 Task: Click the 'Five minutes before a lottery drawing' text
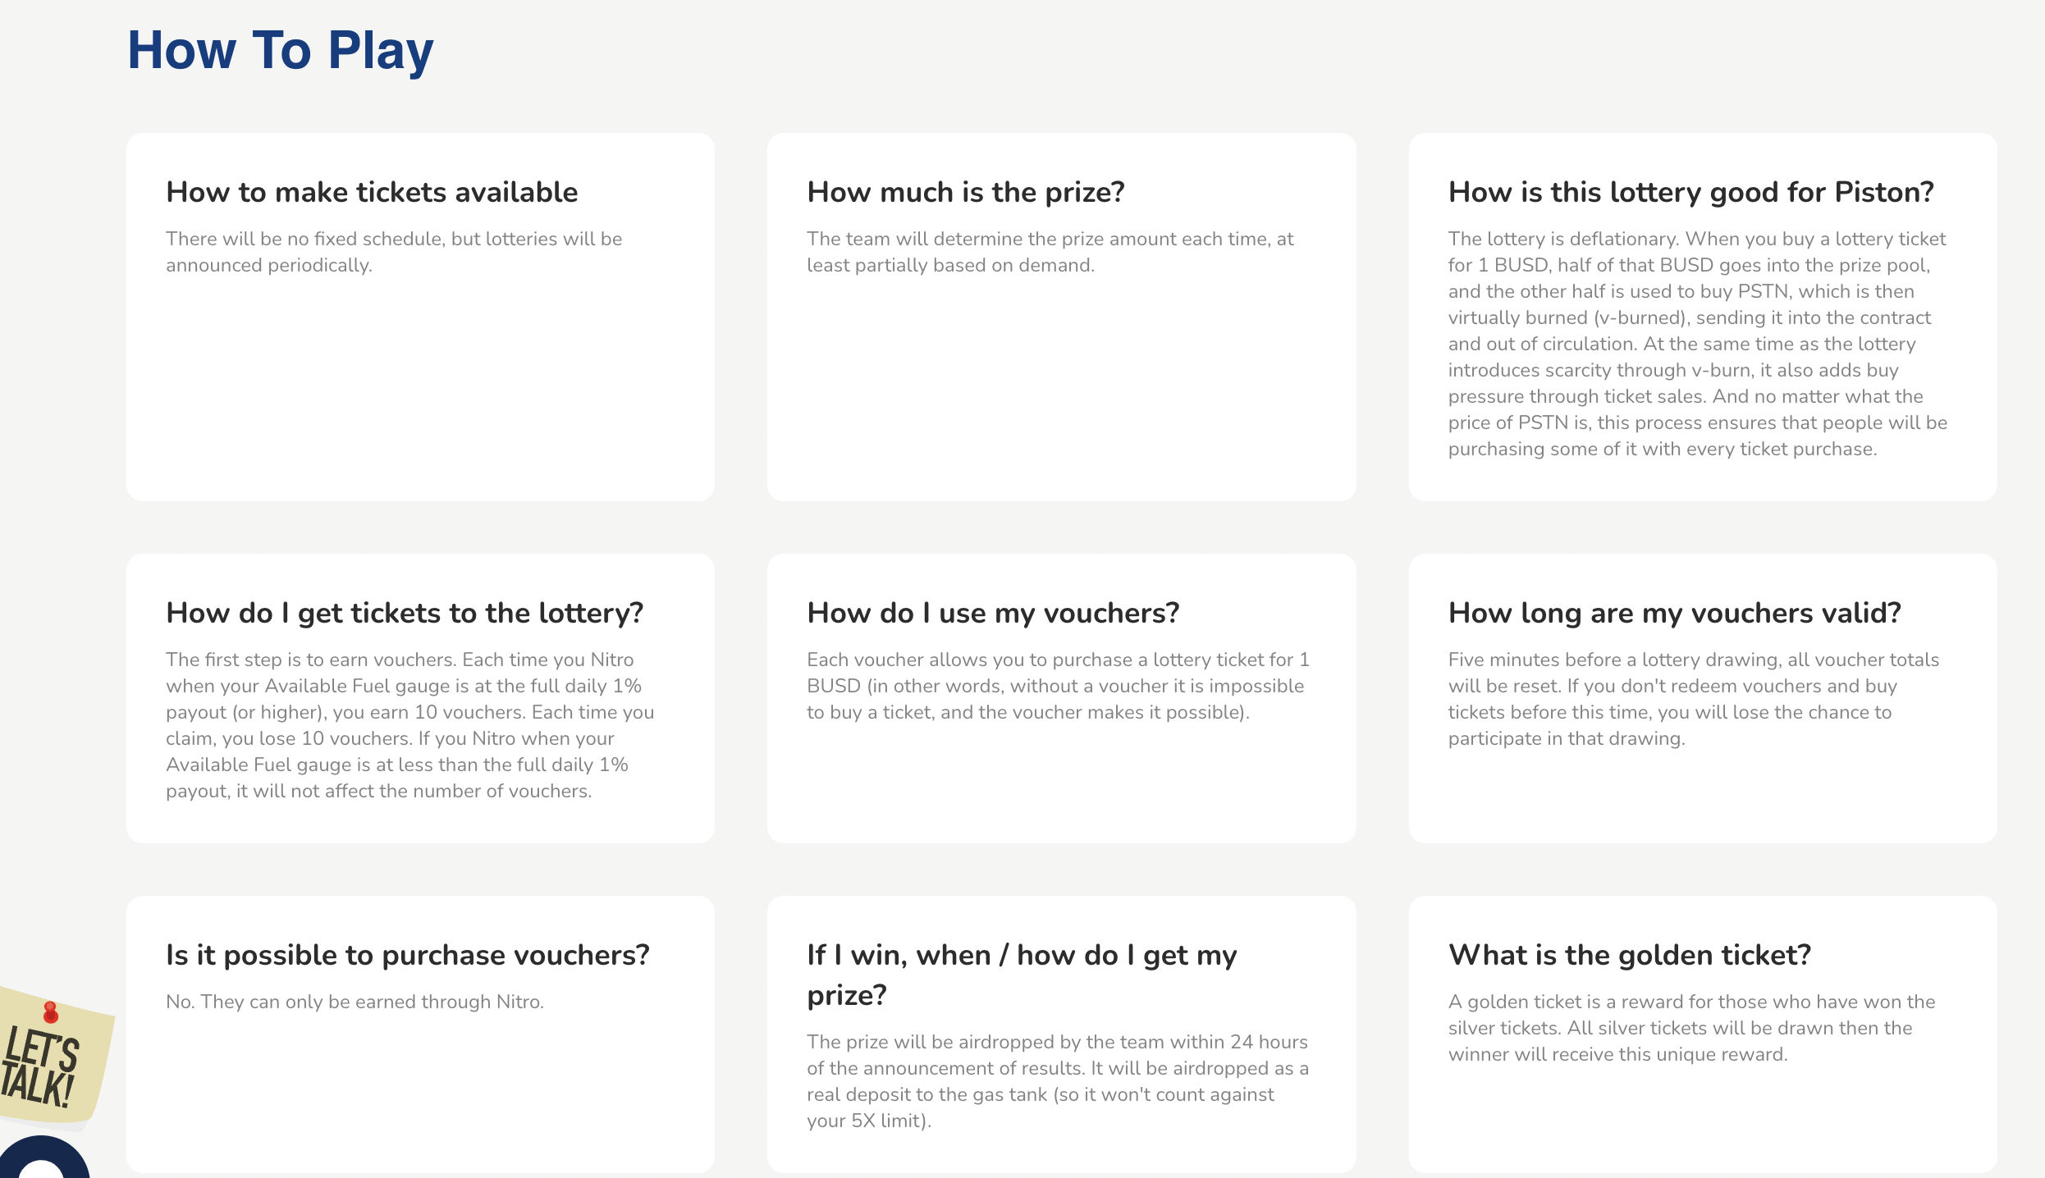pyautogui.click(x=1694, y=699)
